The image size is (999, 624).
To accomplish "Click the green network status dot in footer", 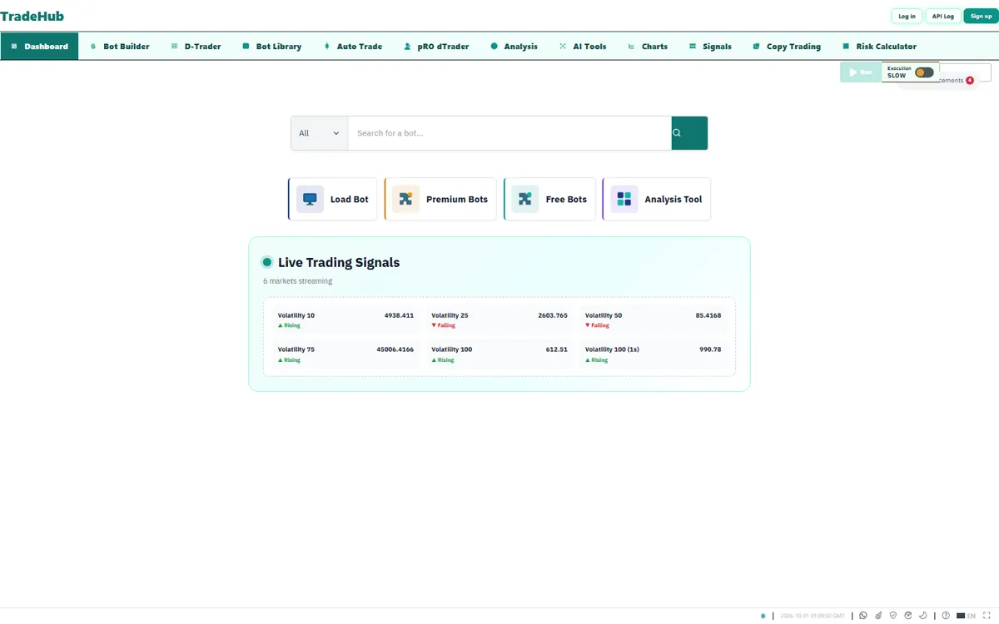I will point(763,616).
